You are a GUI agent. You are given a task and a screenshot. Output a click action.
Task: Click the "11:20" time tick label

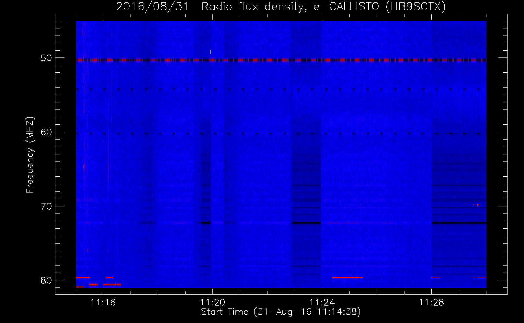coord(212,303)
